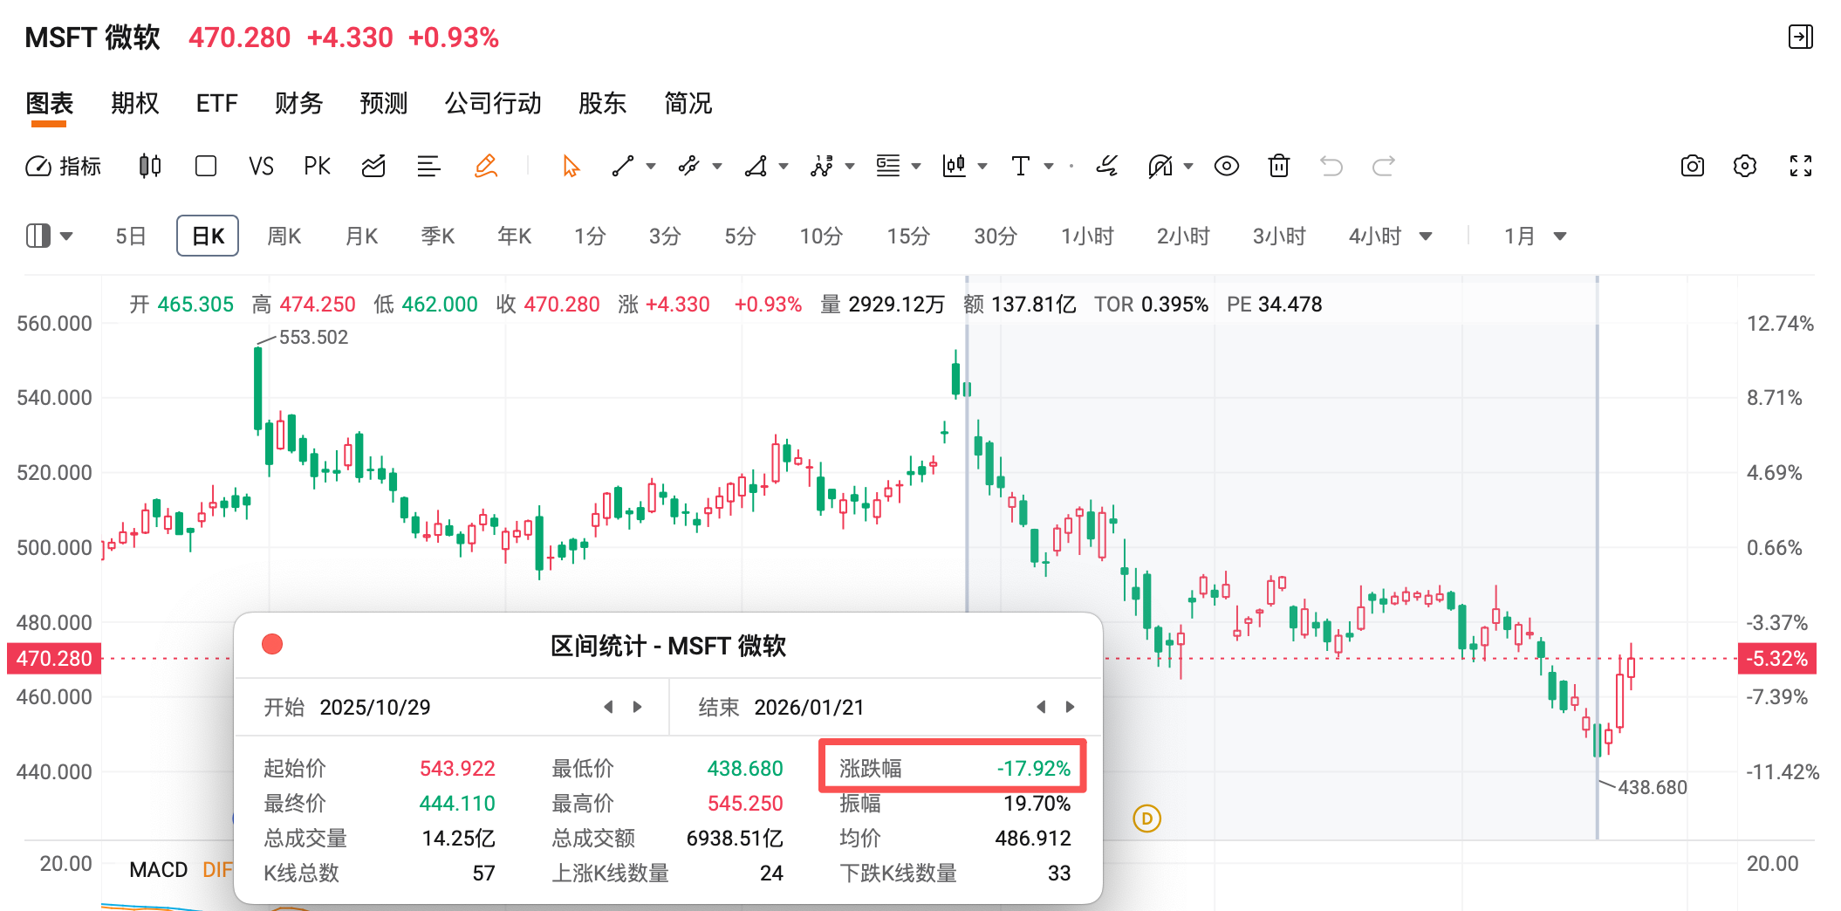Image resolution: width=1841 pixels, height=911 pixels.
Task: Switch to the 30分 interval
Action: point(996,236)
